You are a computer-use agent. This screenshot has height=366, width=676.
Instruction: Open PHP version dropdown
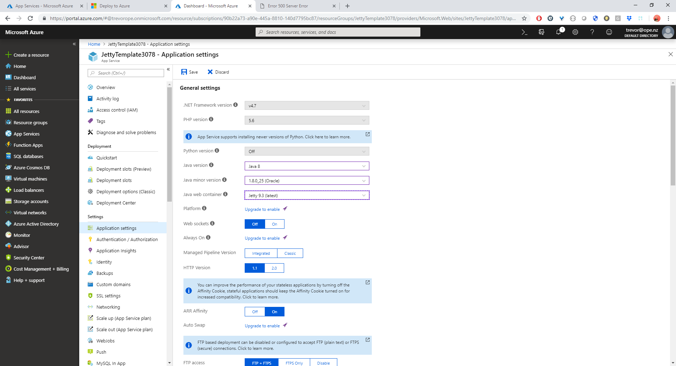[307, 120]
